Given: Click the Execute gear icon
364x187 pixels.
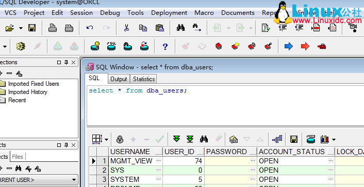Looking at the screenshot, I should point(21,46).
